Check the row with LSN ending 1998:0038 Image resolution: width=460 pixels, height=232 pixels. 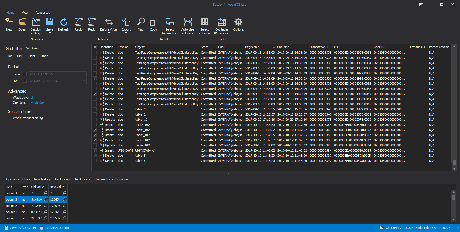pos(95,53)
